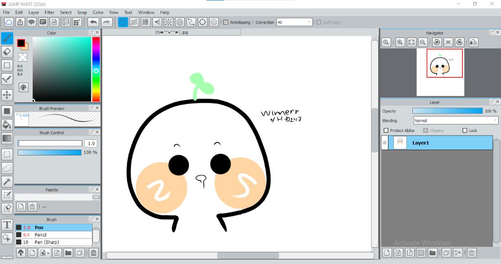Activate the Move tool

coord(7,95)
